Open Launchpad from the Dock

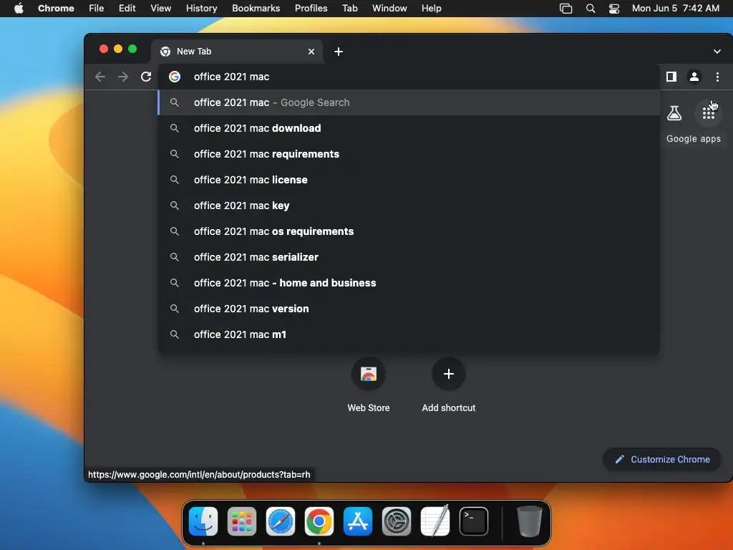point(242,521)
